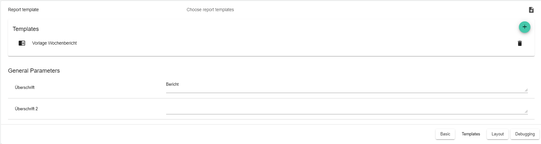
Task: Switch to the Basic tab
Action: pyautogui.click(x=445, y=134)
